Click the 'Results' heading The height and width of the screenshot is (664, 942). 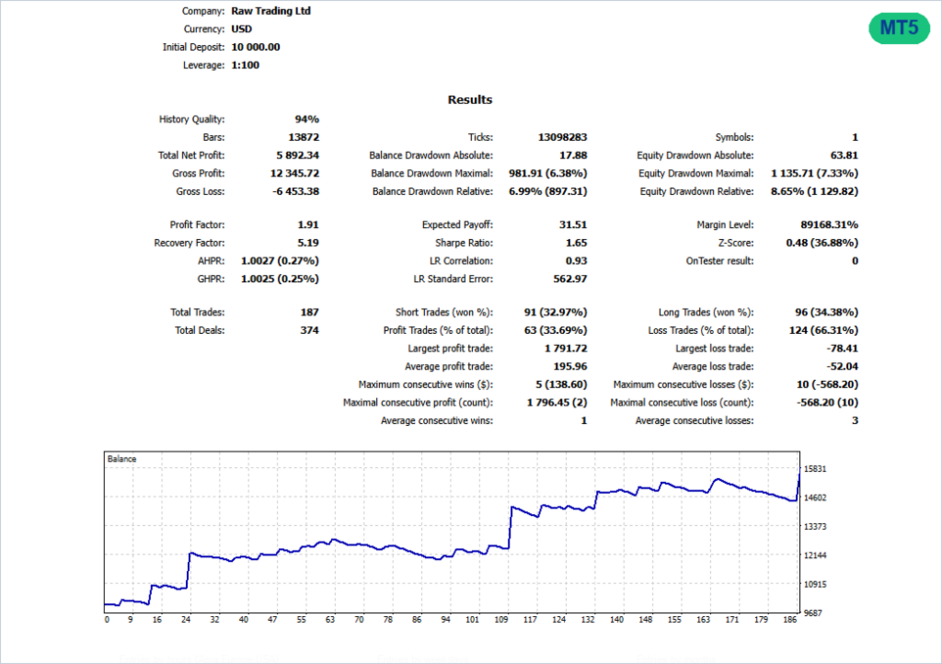pos(470,99)
